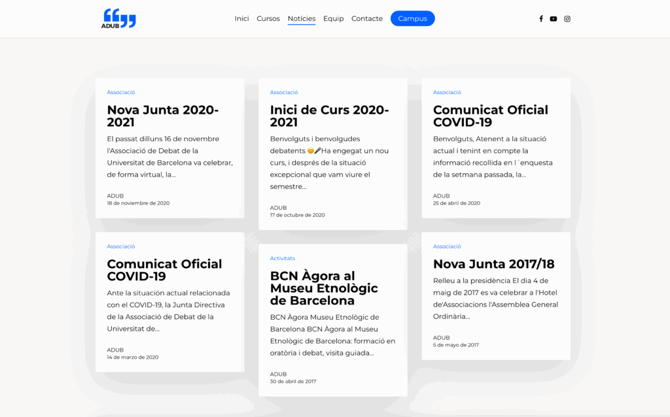Click the ADUB author under Inici de Curs
The height and width of the screenshot is (417, 670).
pyautogui.click(x=278, y=208)
